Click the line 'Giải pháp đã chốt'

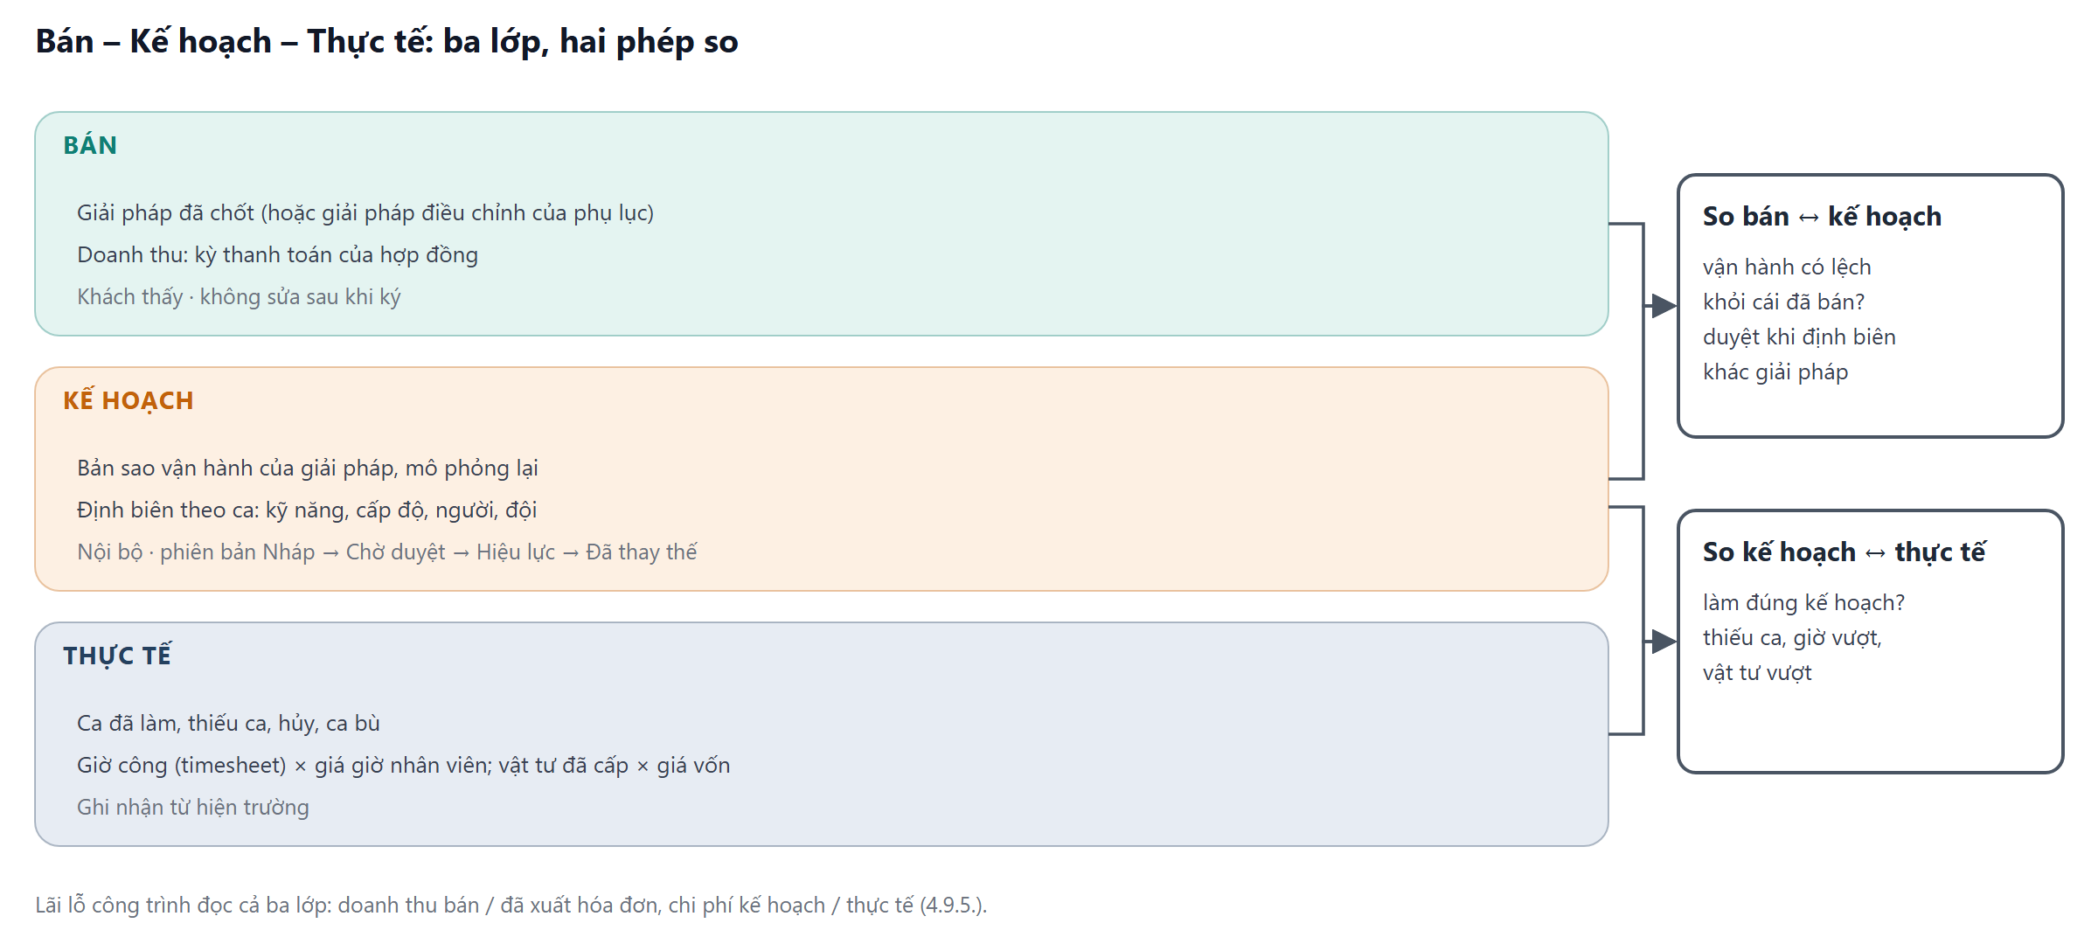pos(365,212)
